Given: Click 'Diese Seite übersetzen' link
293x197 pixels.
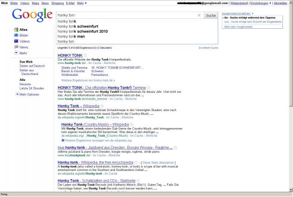Looking at the screenshot, I should coord(158,162).
